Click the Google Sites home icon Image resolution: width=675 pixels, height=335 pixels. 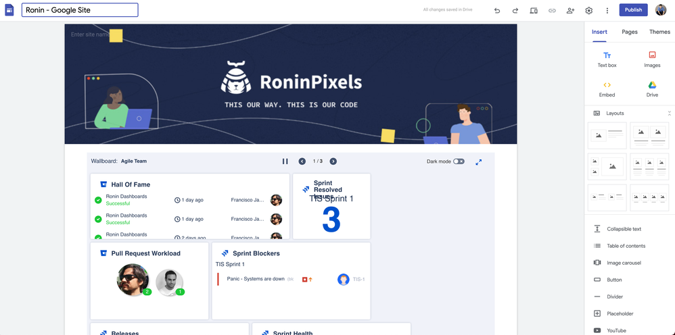click(9, 10)
